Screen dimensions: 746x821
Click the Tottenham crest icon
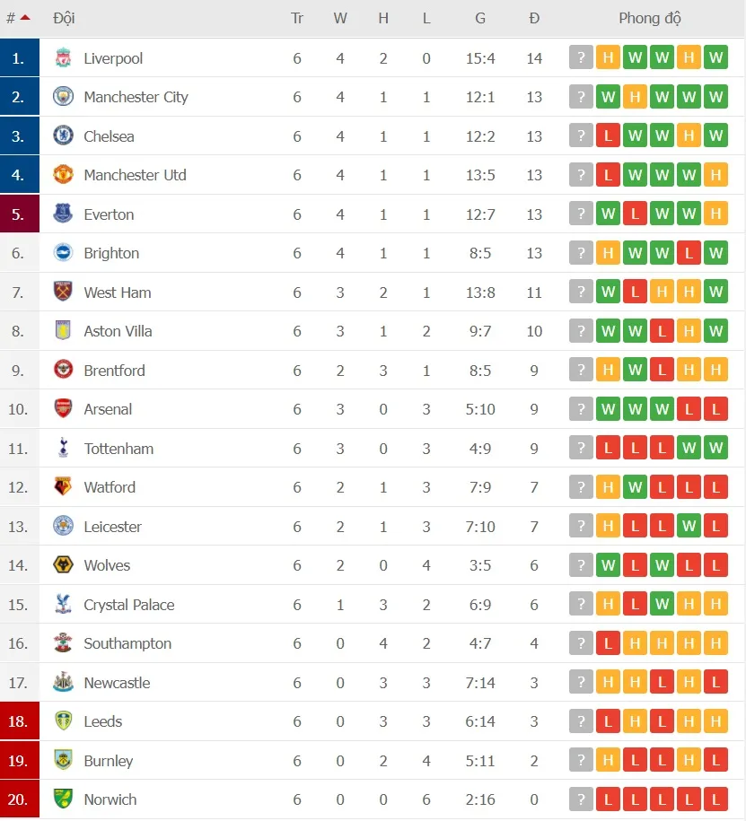click(63, 448)
